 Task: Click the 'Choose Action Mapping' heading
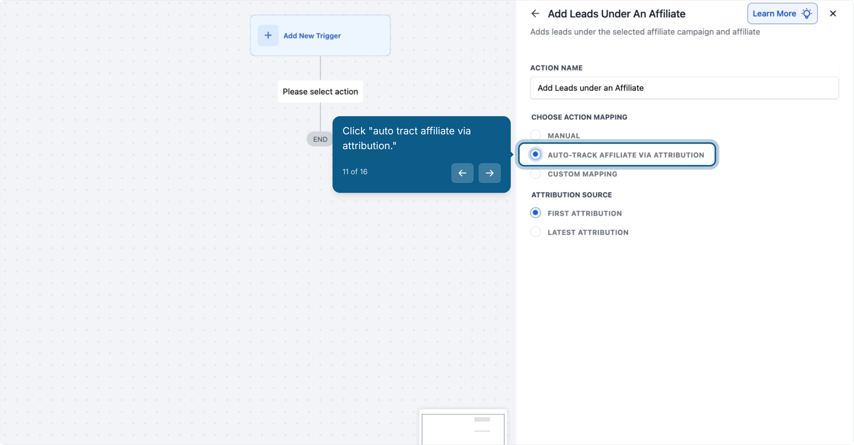[x=579, y=117]
